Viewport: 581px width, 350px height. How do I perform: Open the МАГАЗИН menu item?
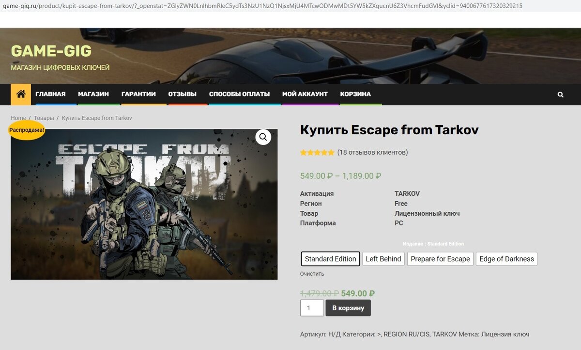click(93, 94)
